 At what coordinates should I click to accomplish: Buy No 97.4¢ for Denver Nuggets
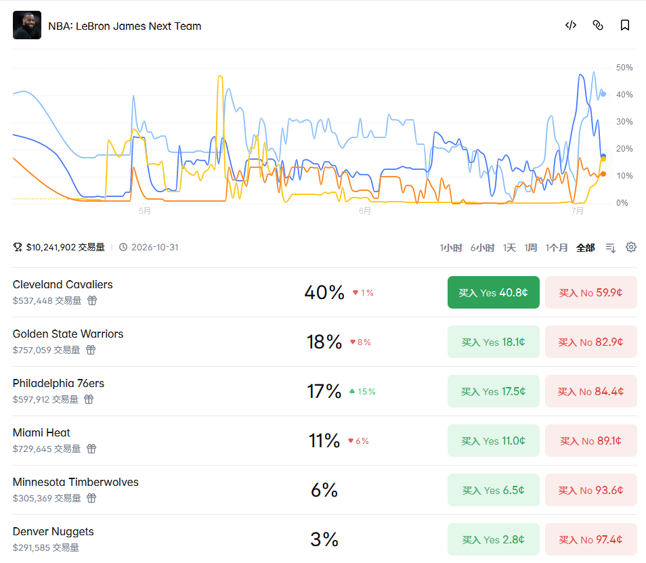[x=590, y=539]
